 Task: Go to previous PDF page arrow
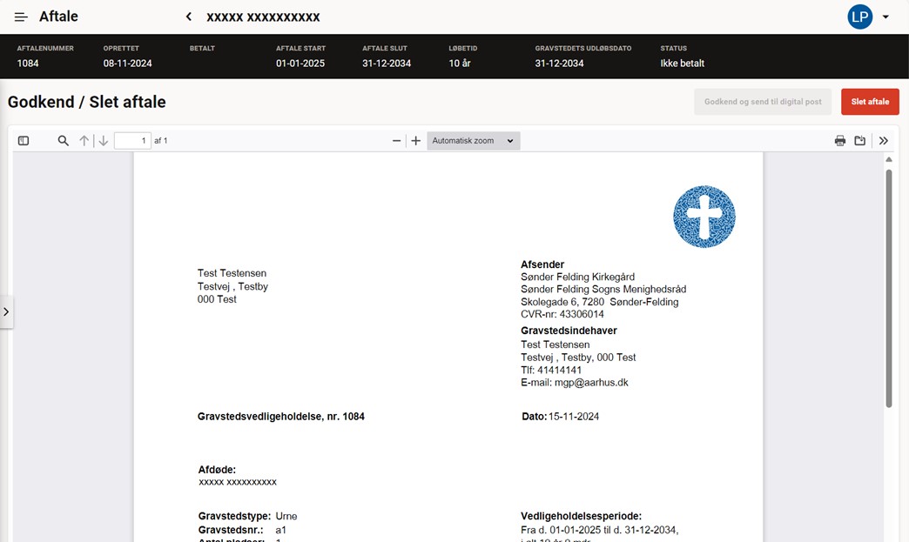[84, 141]
